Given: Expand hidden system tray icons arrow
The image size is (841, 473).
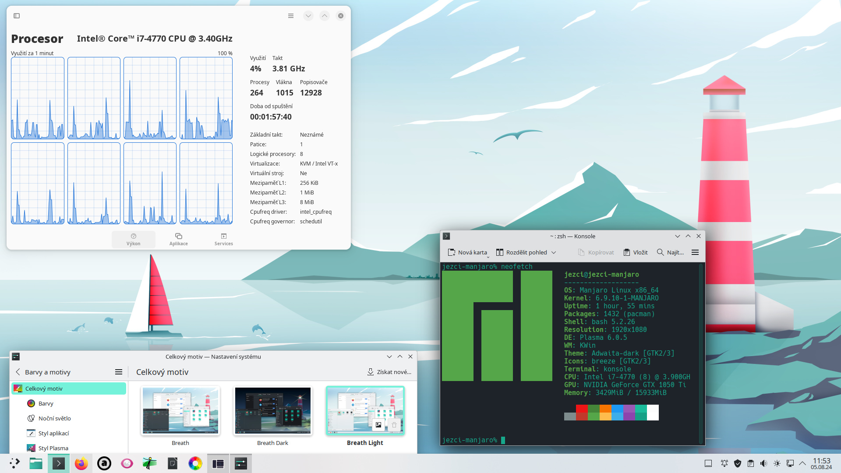Looking at the screenshot, I should (802, 463).
